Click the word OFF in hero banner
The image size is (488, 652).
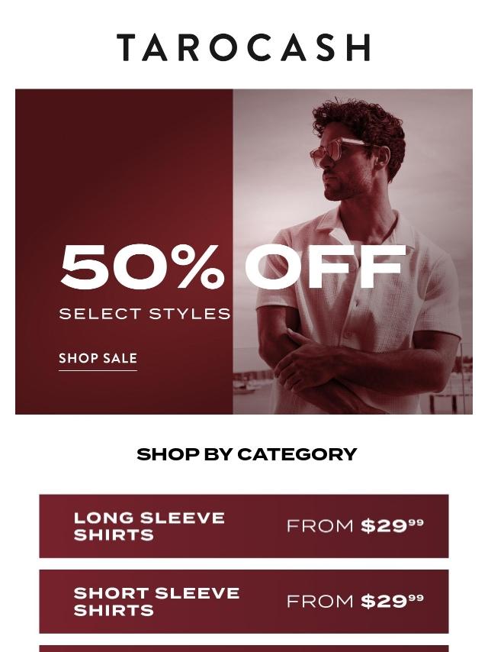[325, 267]
